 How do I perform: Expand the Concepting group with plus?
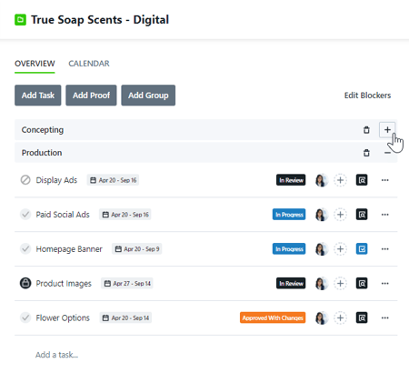point(387,130)
